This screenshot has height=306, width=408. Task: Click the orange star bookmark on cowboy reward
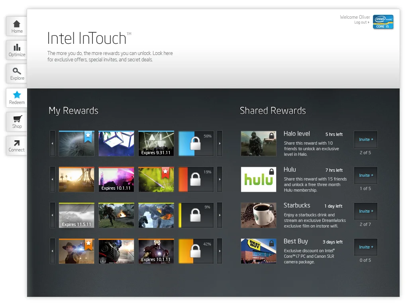click(88, 244)
